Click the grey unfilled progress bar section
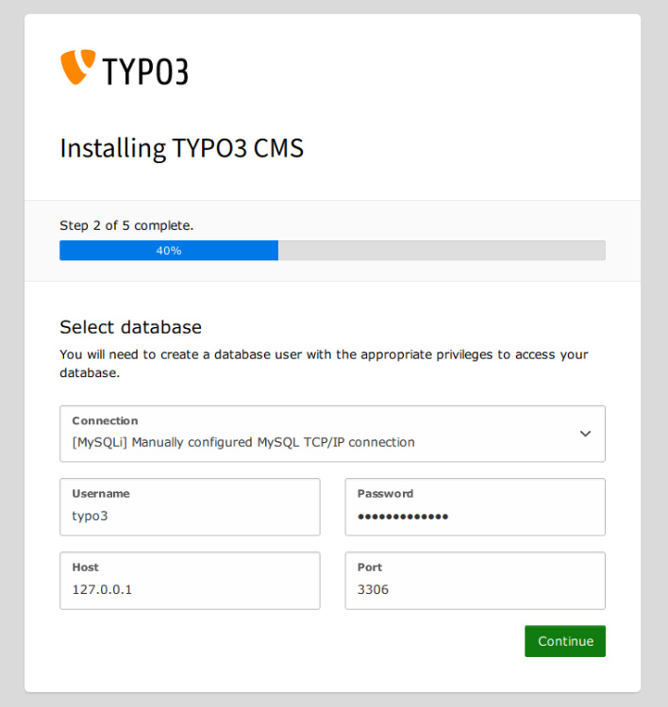The width and height of the screenshot is (668, 707). 441,251
